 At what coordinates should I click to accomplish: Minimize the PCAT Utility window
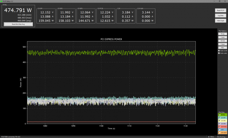click(x=214, y=1)
